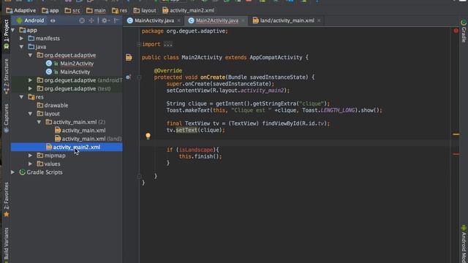Expand the mipmap folder
Screen dimensions: 468x263
pos(30,156)
